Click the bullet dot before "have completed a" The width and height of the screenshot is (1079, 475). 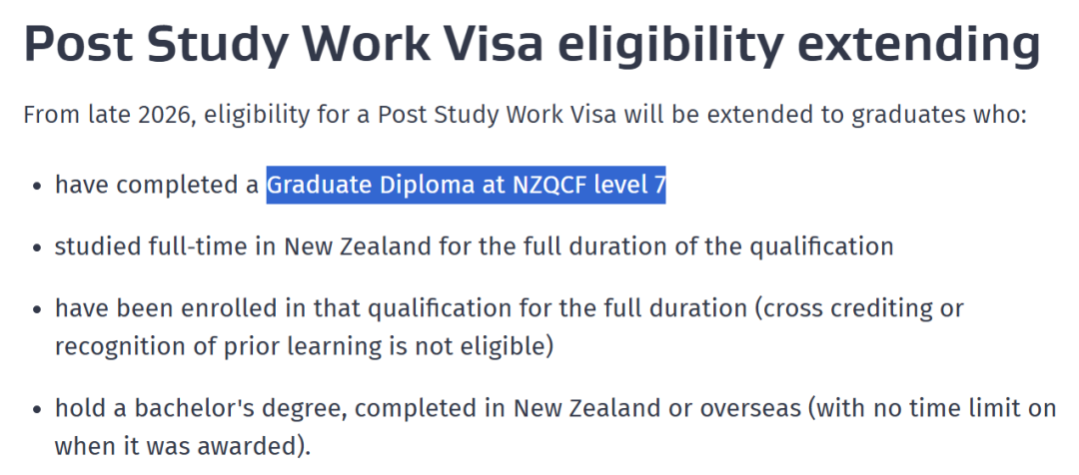click(37, 187)
